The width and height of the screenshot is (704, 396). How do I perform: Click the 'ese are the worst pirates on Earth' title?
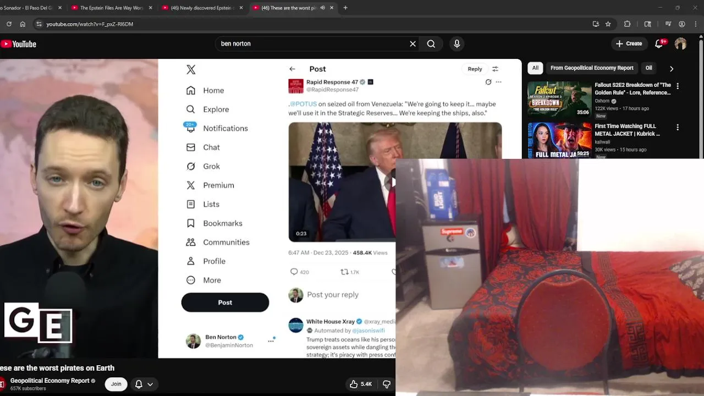pos(57,368)
